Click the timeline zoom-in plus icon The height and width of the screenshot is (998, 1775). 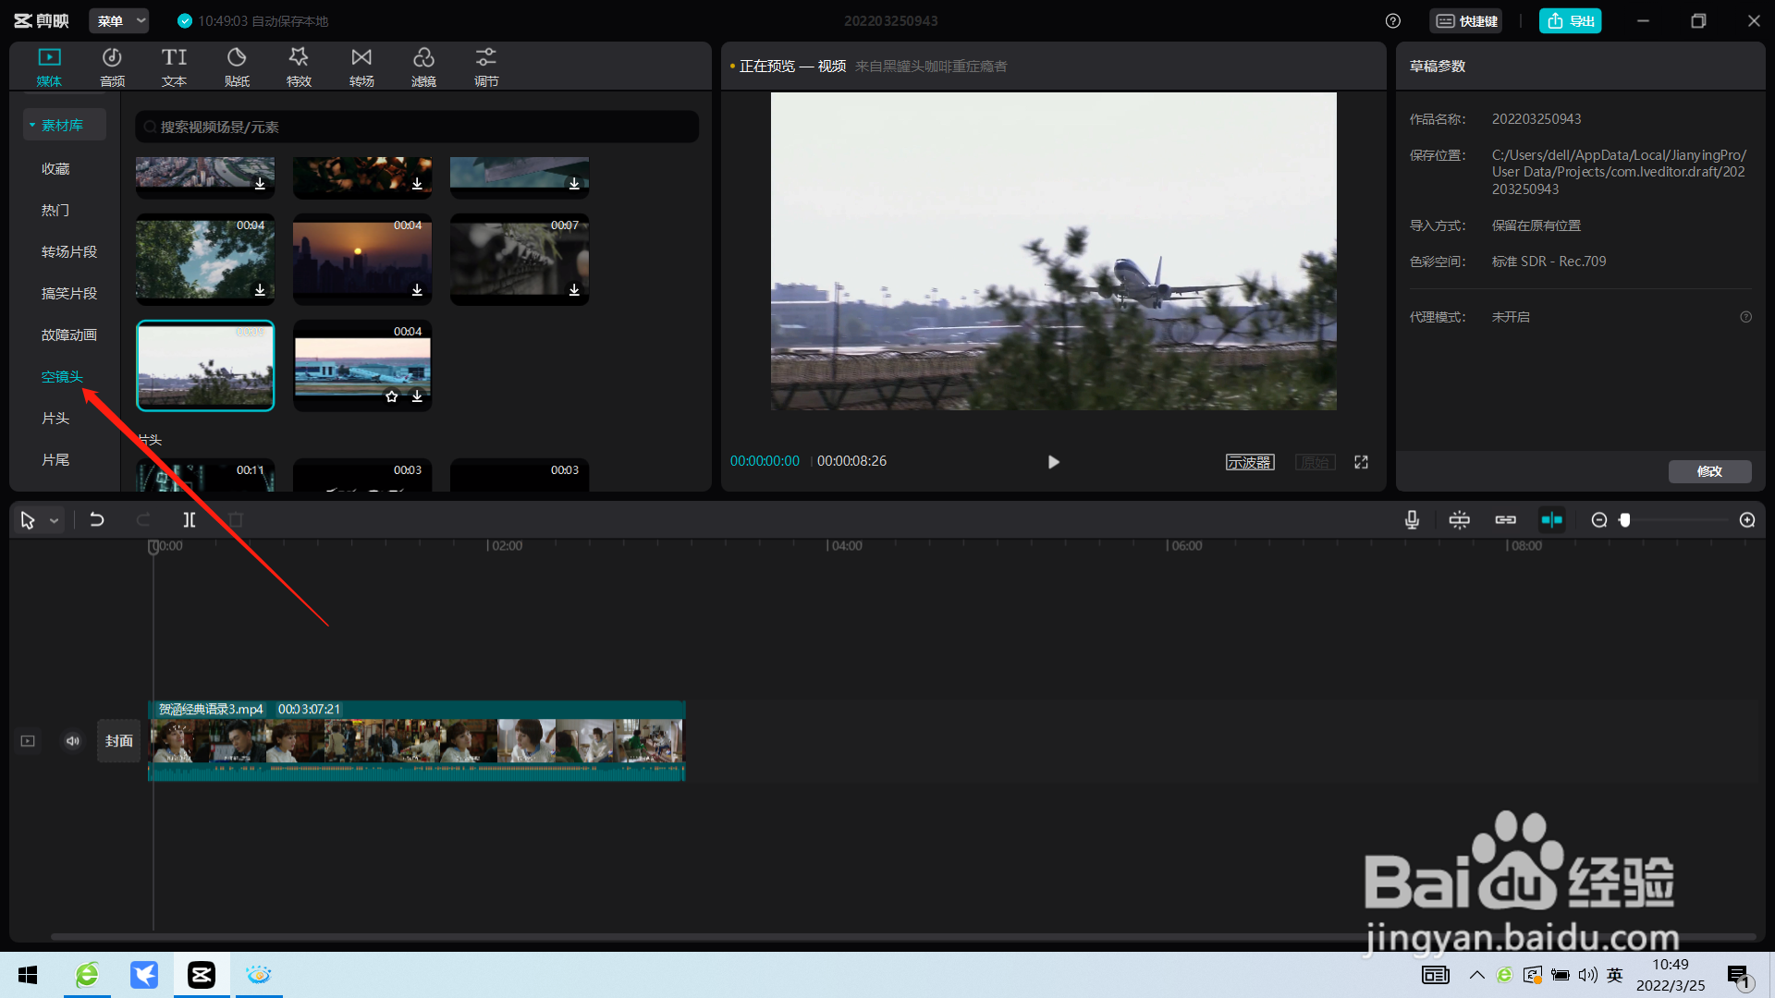(x=1747, y=520)
